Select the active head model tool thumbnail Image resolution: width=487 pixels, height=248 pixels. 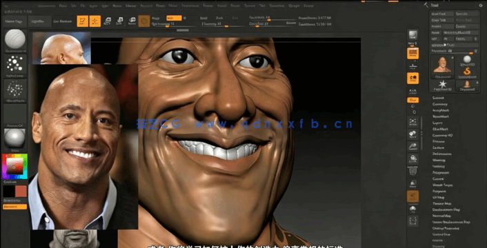pyautogui.click(x=443, y=67)
